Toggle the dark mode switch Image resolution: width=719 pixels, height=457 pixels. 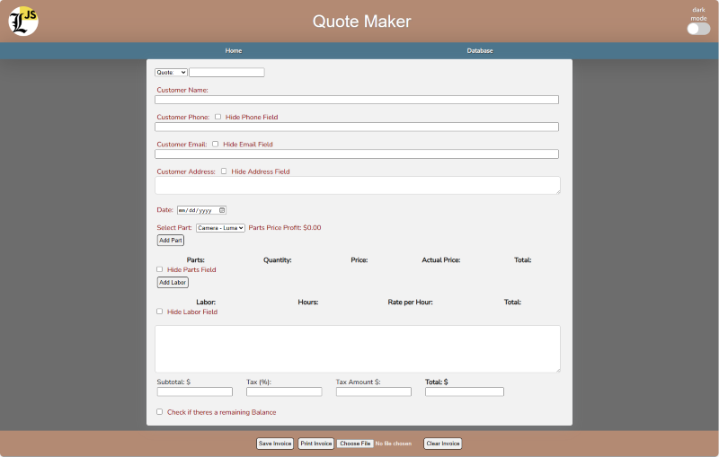click(698, 29)
